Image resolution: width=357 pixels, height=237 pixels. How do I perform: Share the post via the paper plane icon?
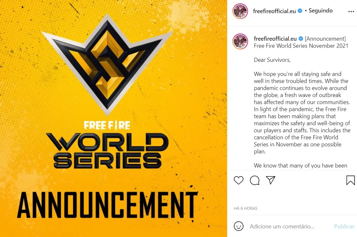click(x=271, y=180)
